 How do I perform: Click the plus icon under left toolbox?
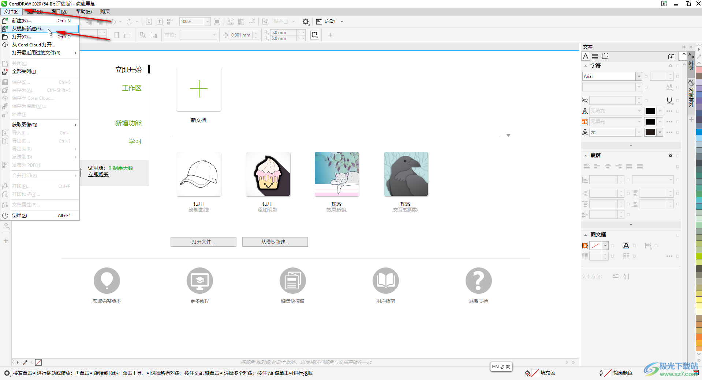click(x=6, y=241)
